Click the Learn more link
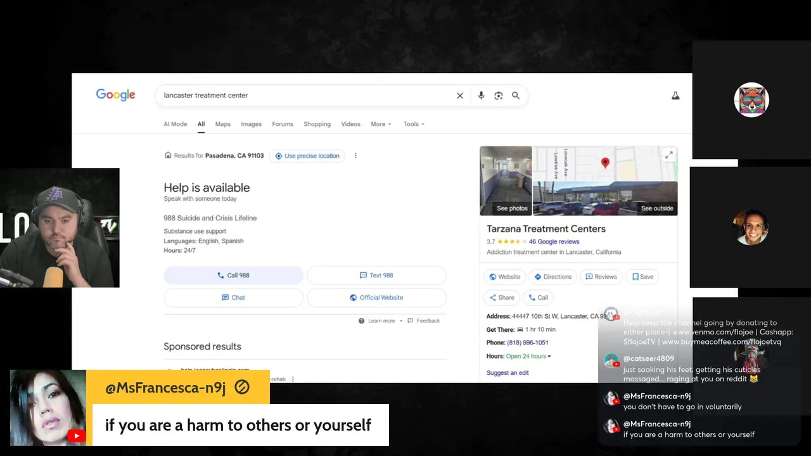The image size is (811, 456). pyautogui.click(x=381, y=321)
